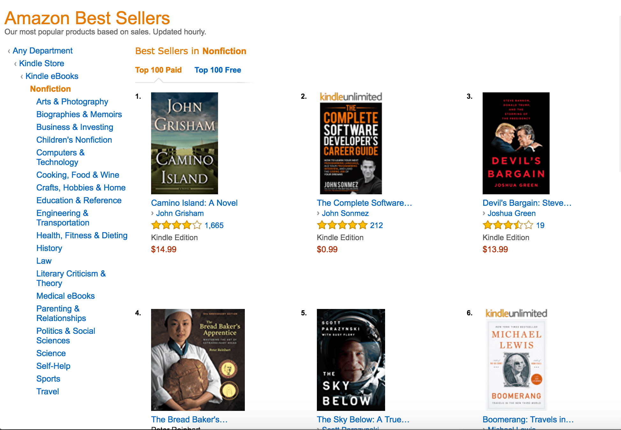The height and width of the screenshot is (430, 621).
Task: Click the $0.99 price link
Action: tap(327, 249)
